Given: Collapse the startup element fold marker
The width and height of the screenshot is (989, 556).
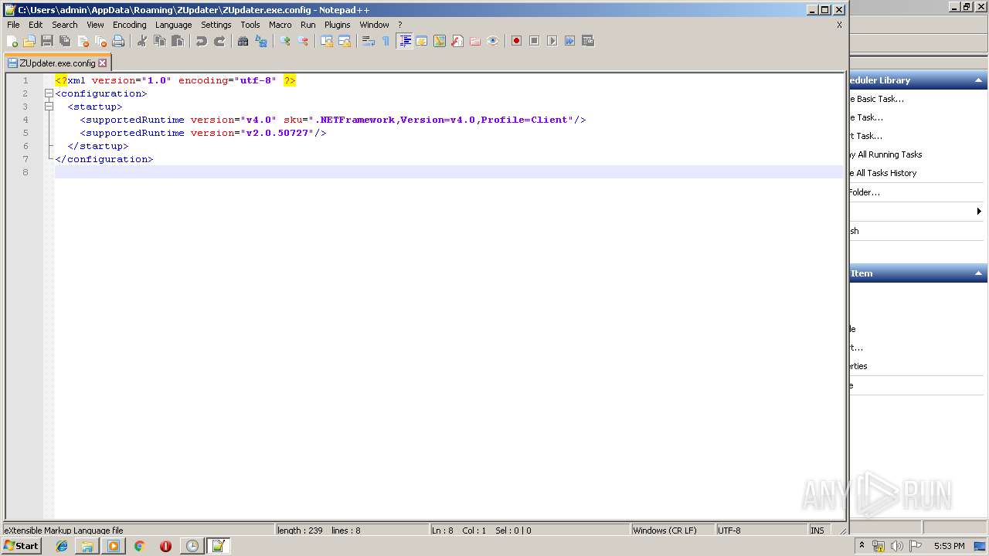Looking at the screenshot, I should tap(49, 107).
